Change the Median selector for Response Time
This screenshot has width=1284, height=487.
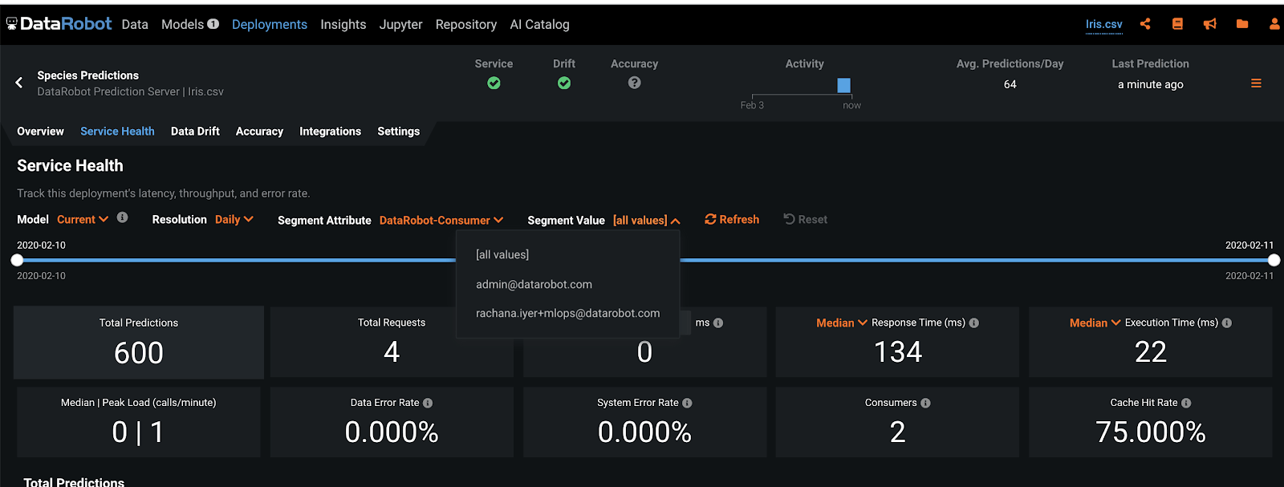click(842, 323)
